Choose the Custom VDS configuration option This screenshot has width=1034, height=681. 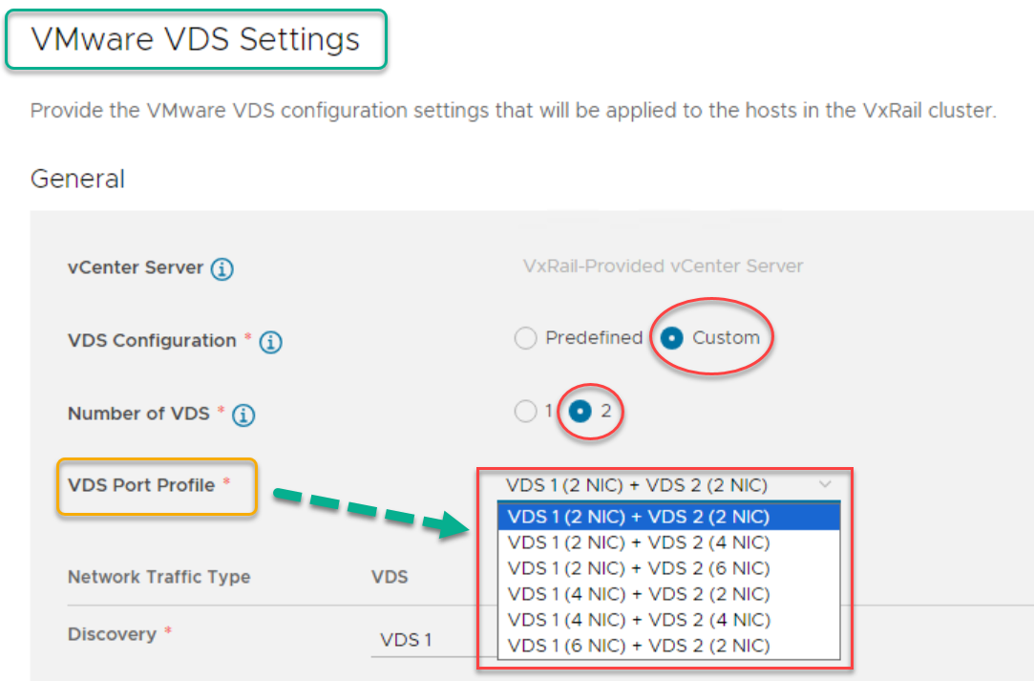672,338
